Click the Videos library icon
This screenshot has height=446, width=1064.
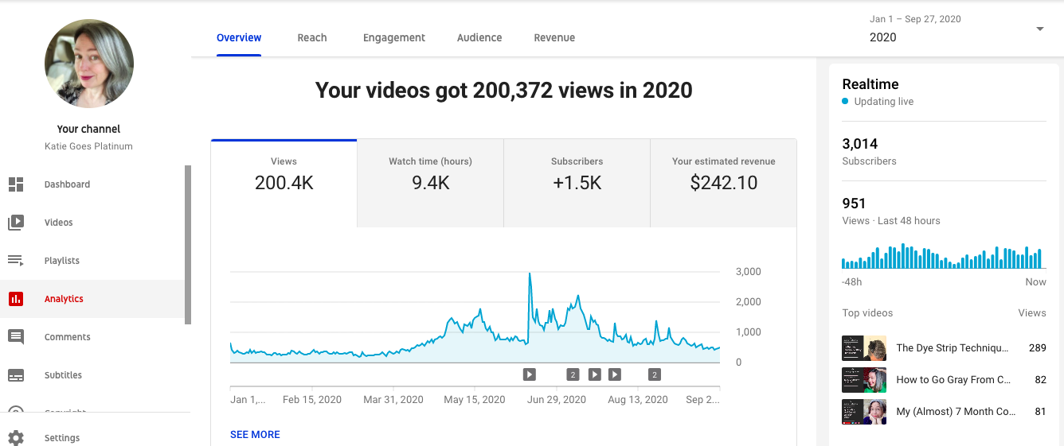tap(16, 223)
